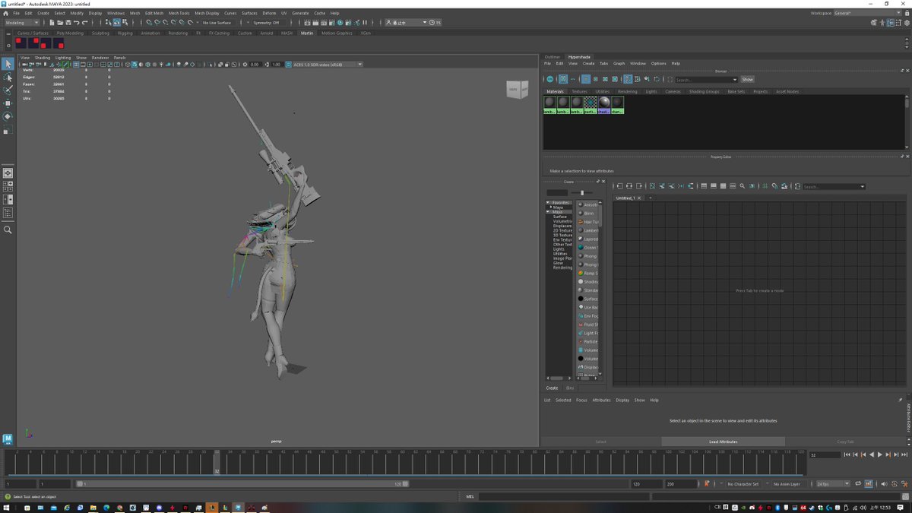The image size is (912, 513).
Task: Select the arrow Select tool in toolbox
Action: tap(8, 64)
